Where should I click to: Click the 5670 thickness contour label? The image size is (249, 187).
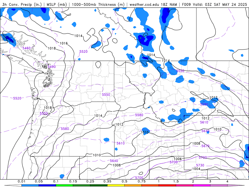pos(205,146)
